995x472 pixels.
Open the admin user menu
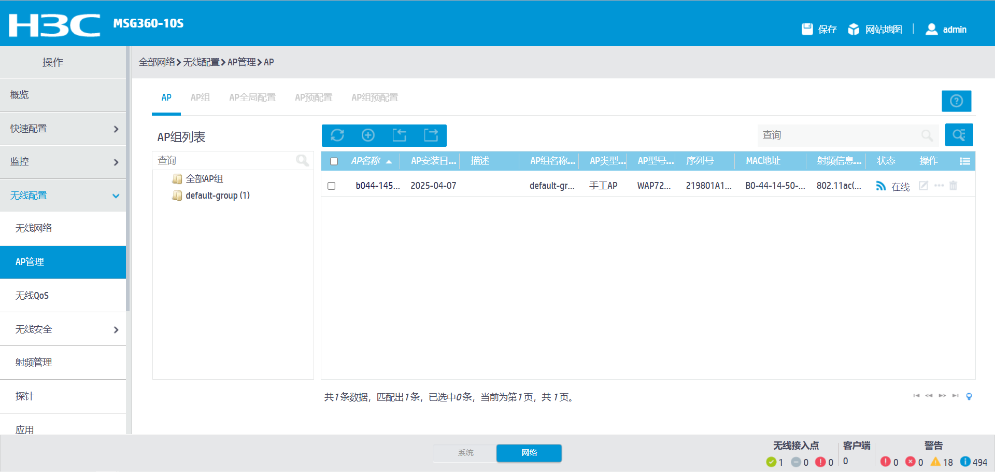946,29
